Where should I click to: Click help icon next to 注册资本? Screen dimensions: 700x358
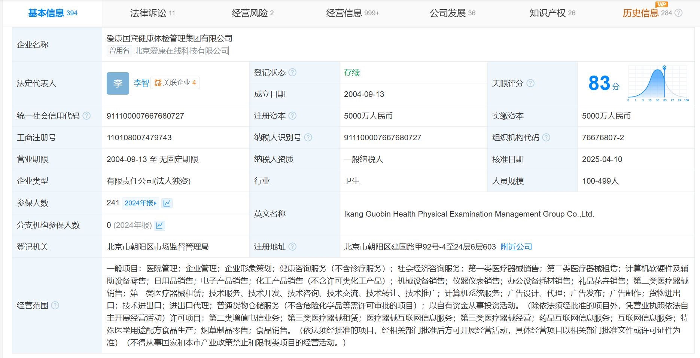point(292,116)
